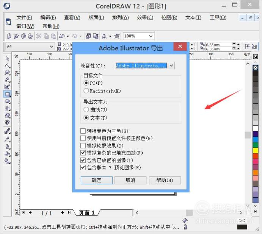Click the Paste icon

tap(53, 36)
